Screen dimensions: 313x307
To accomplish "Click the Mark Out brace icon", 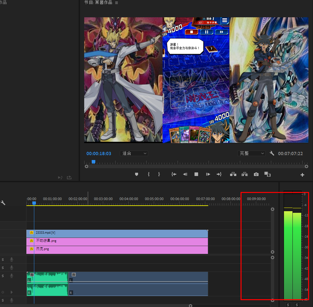I will tap(159, 174).
